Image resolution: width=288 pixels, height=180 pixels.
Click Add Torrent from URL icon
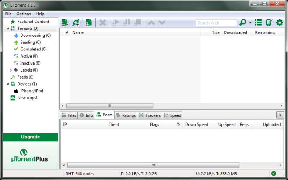coord(76,22)
